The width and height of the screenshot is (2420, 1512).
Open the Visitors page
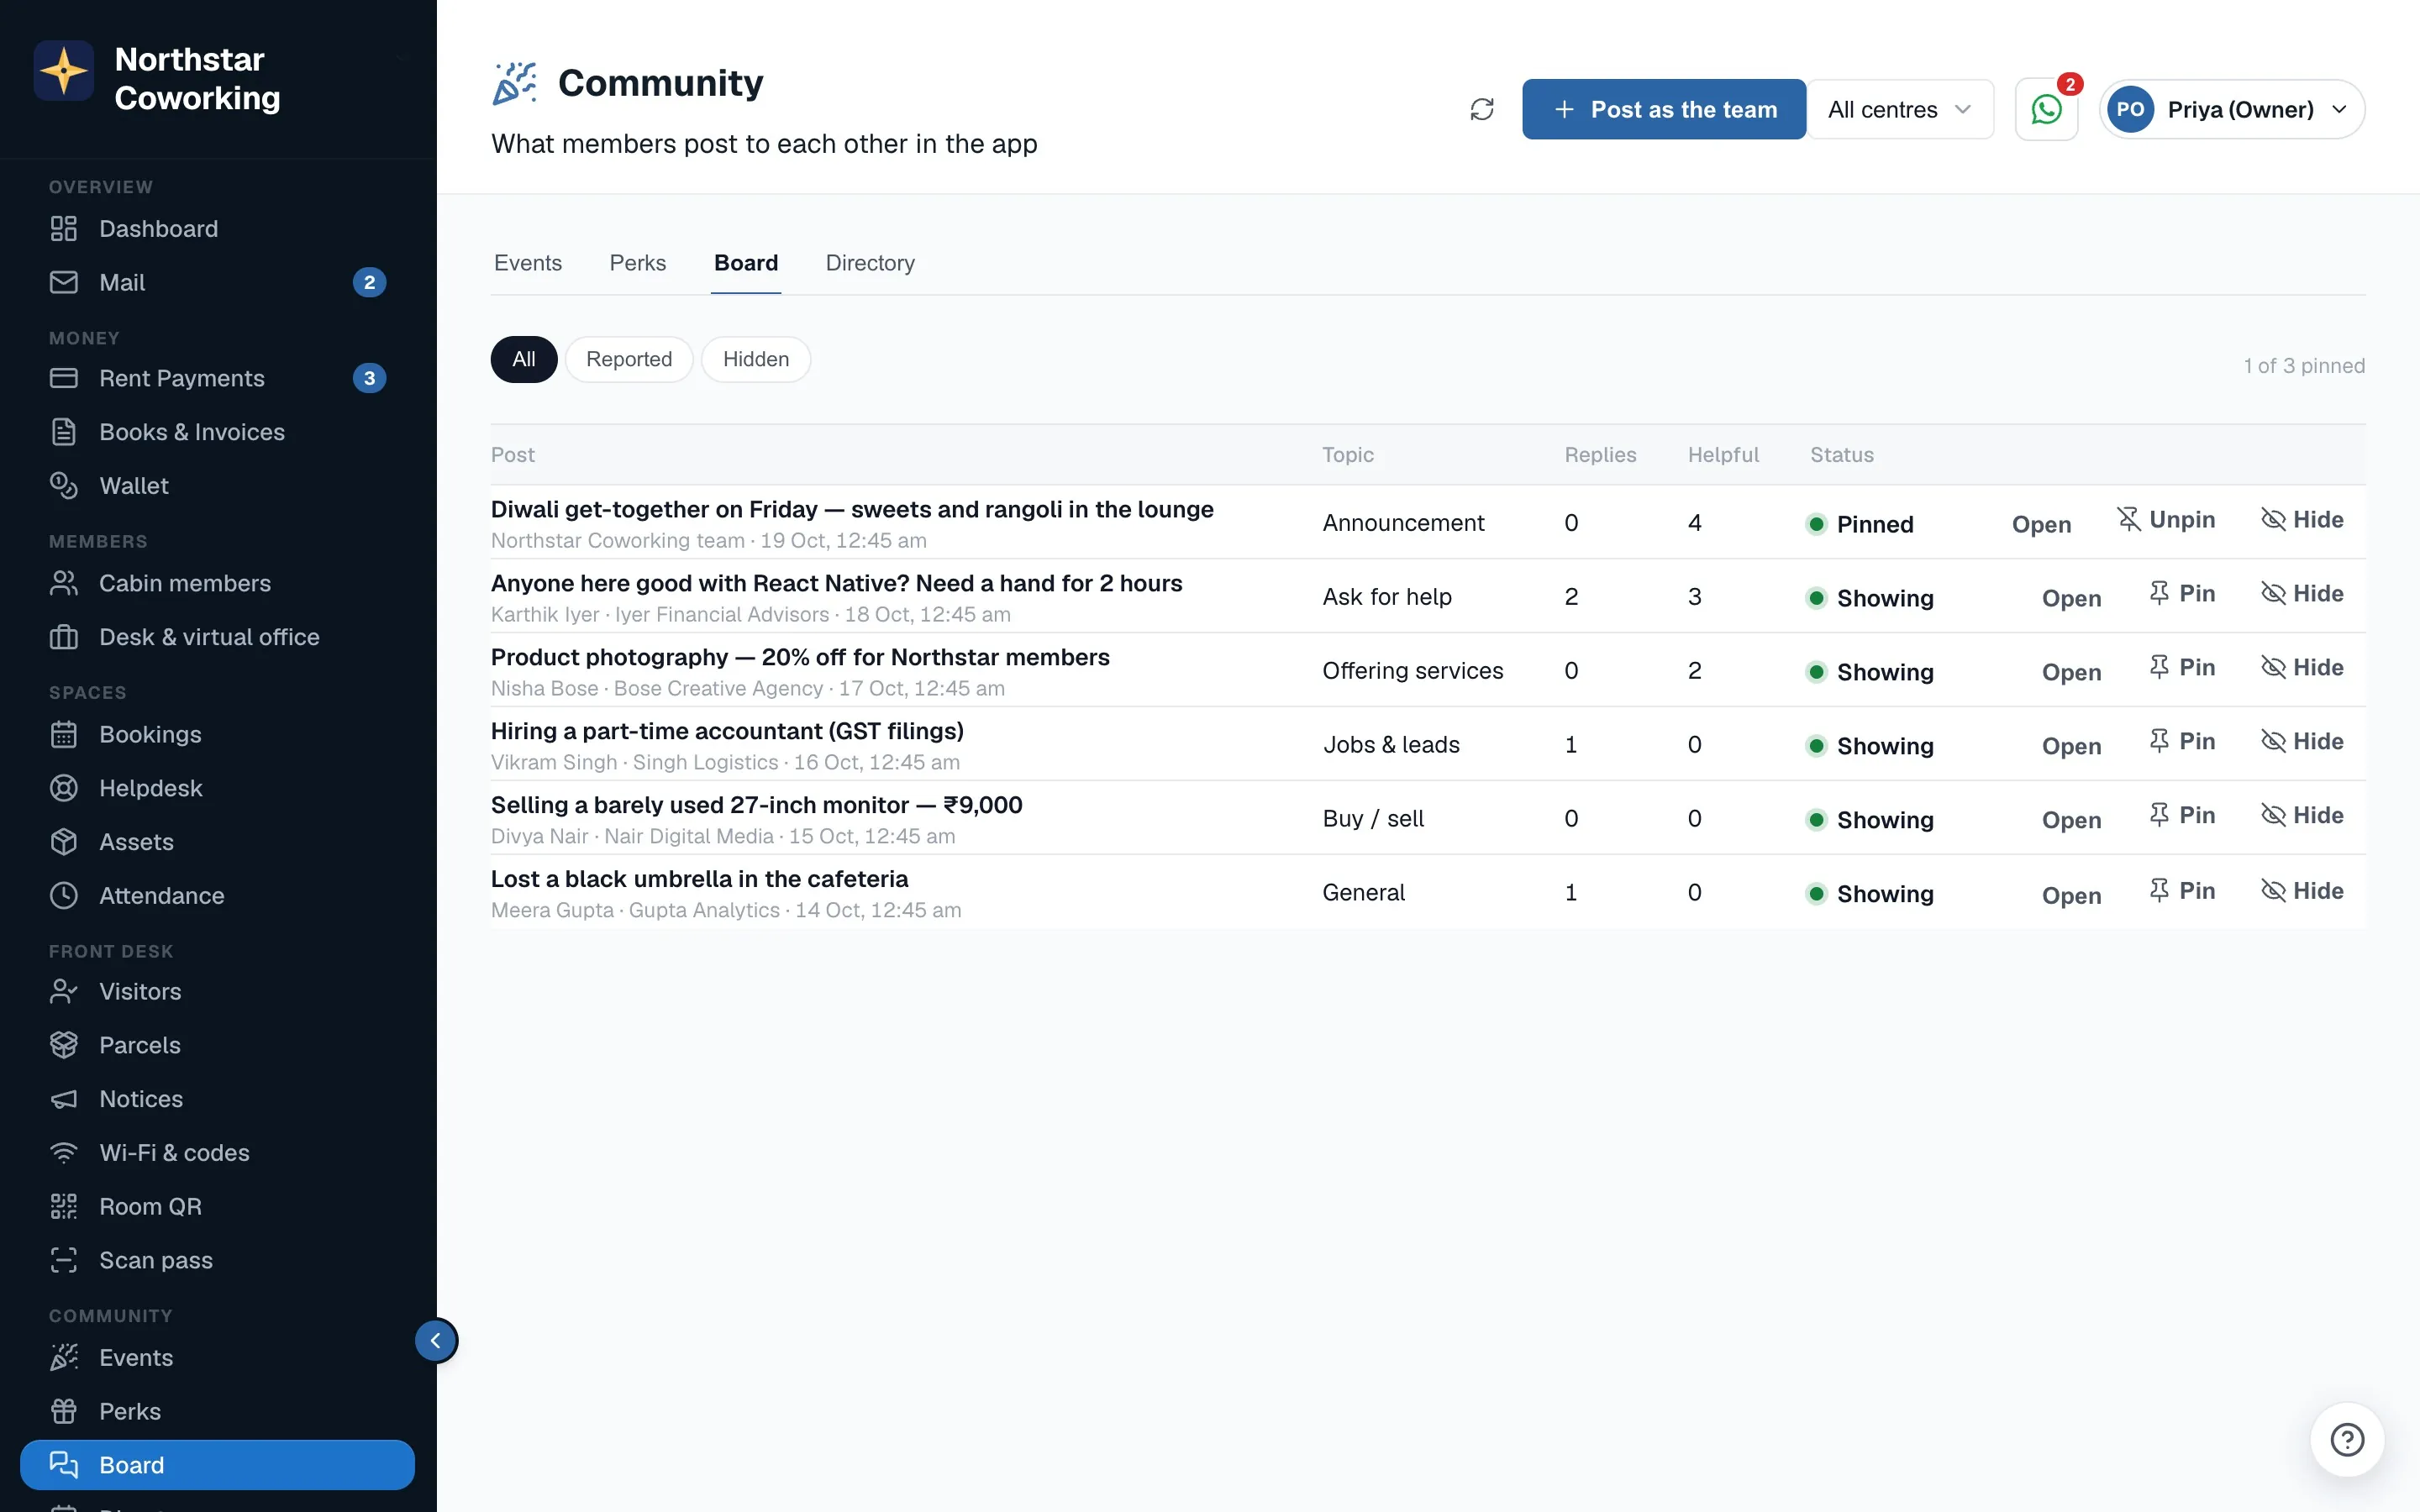(217, 991)
